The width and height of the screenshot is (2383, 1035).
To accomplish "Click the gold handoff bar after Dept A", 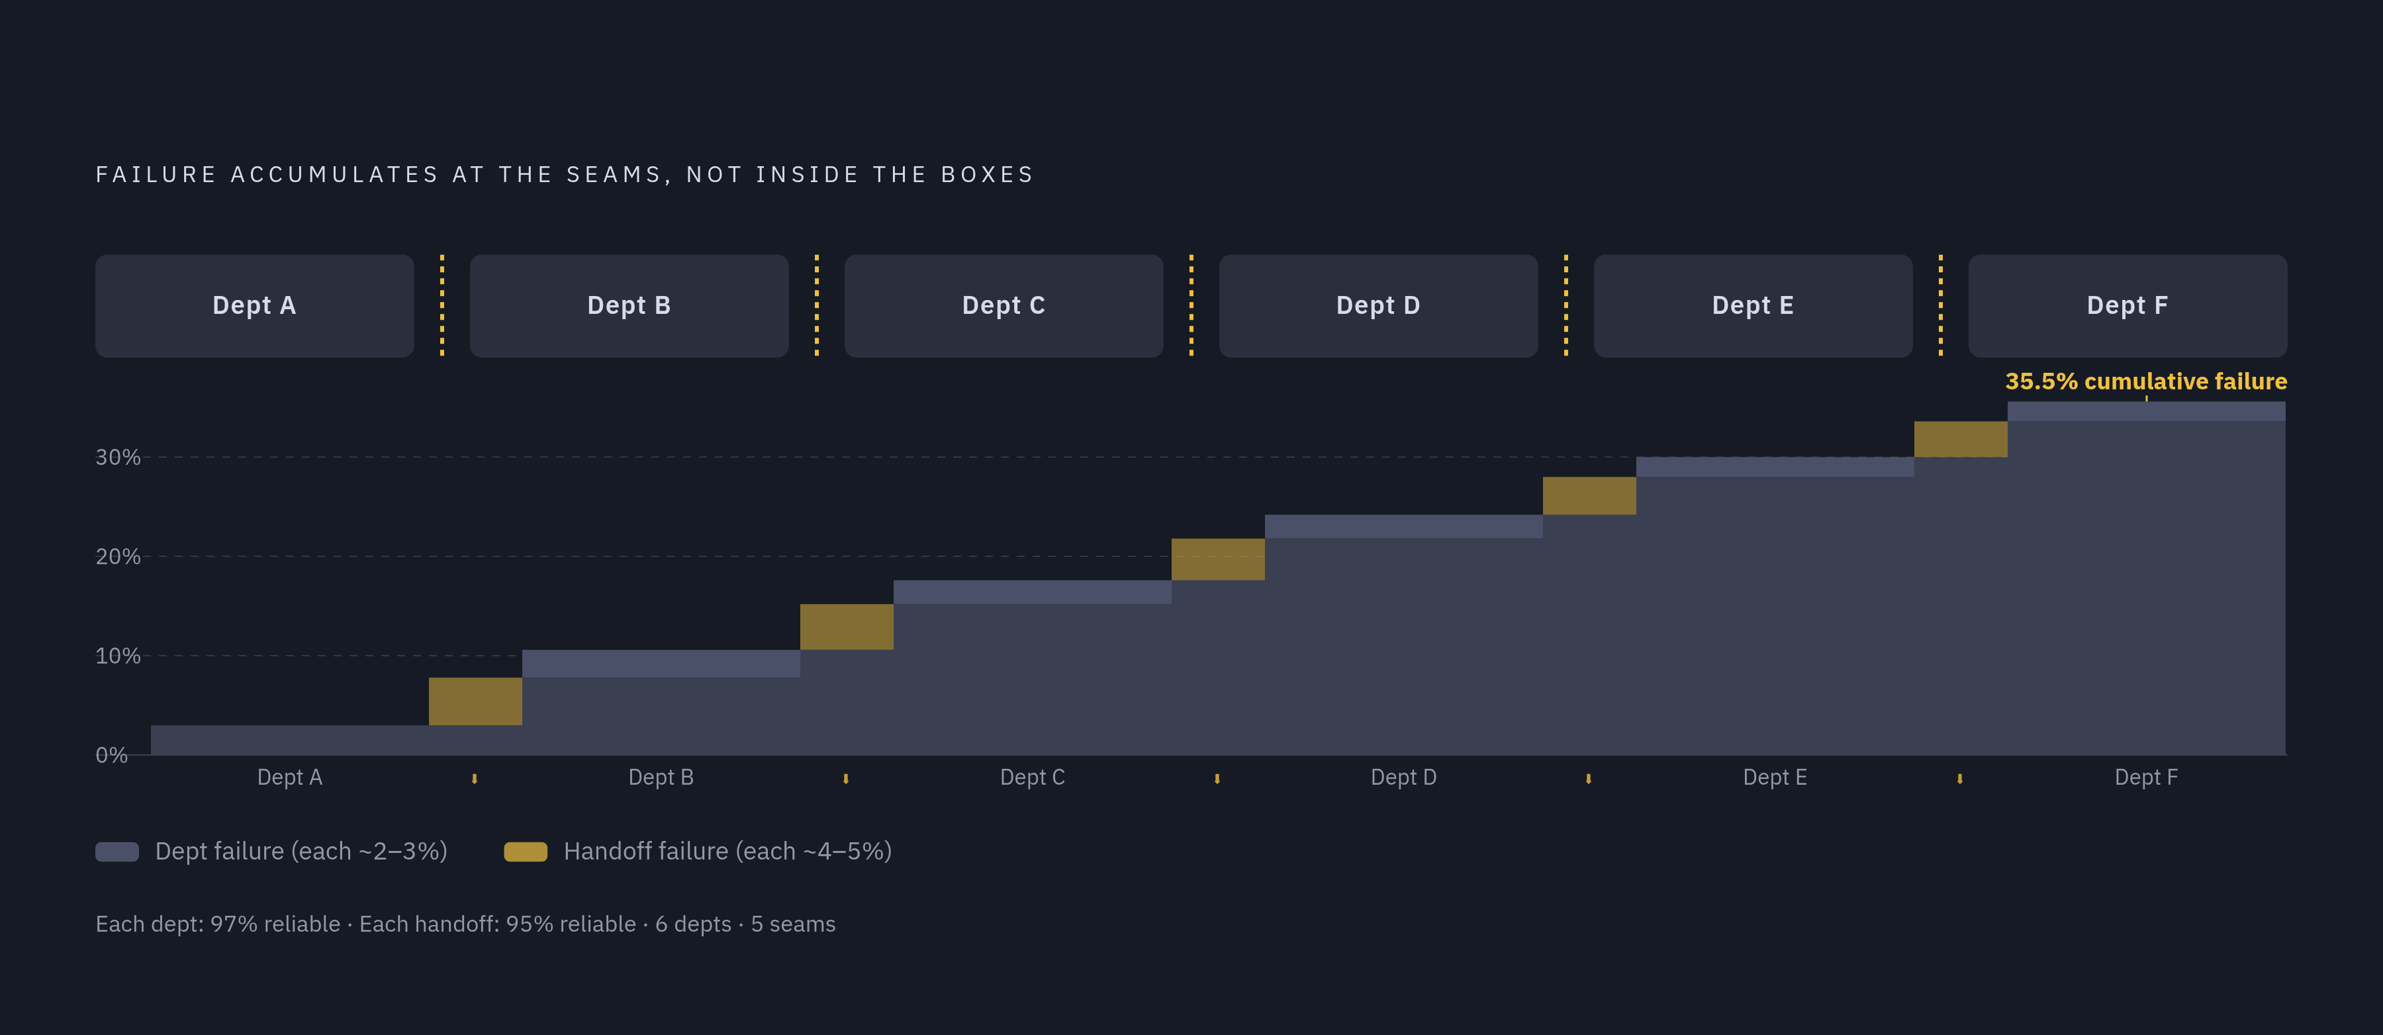I will pos(475,701).
